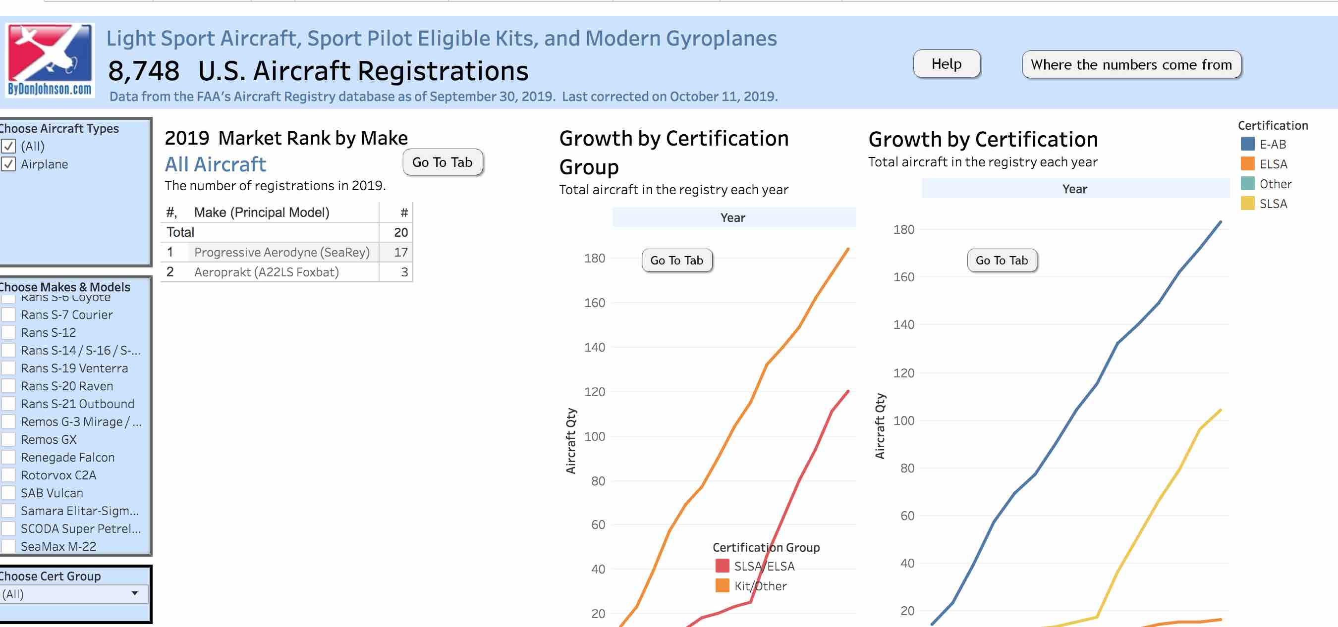Uncheck the Airplane checkbox
This screenshot has width=1338, height=627.
(9, 164)
